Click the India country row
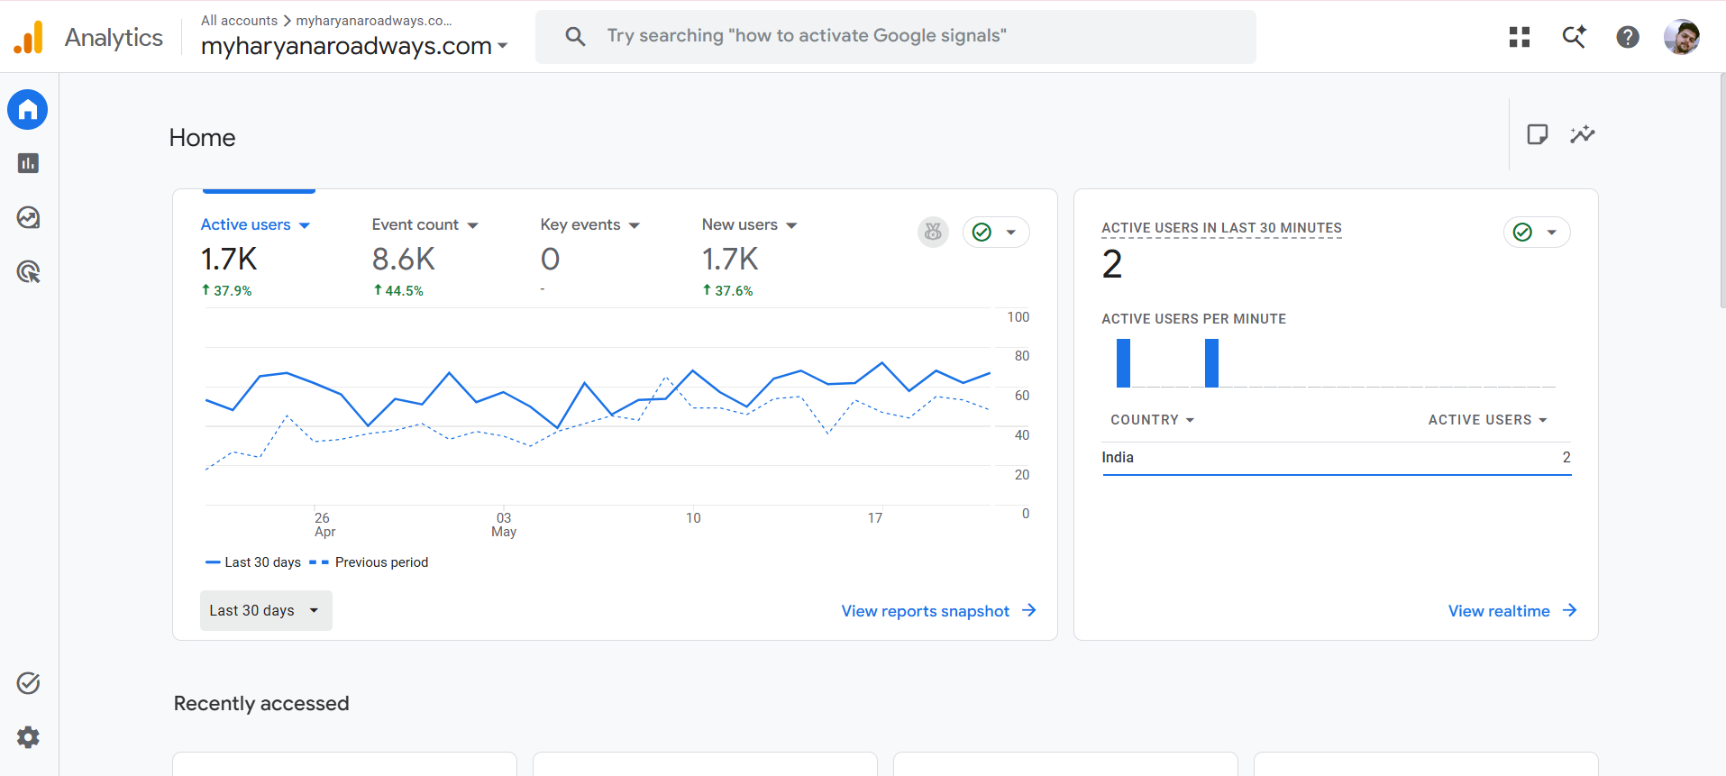Image resolution: width=1726 pixels, height=776 pixels. [1337, 458]
